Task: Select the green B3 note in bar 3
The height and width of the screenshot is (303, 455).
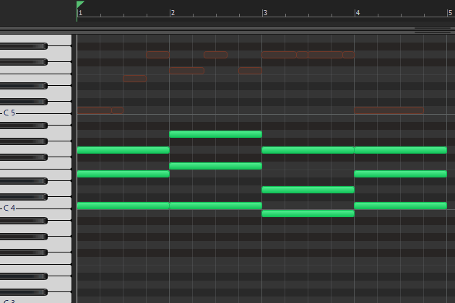Action: [308, 214]
